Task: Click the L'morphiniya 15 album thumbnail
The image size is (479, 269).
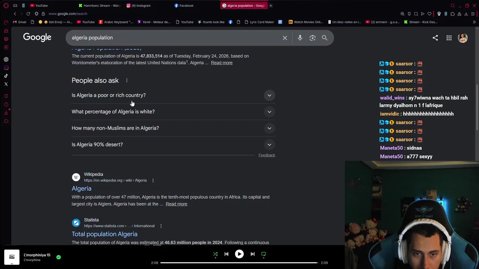Action: pos(12,257)
